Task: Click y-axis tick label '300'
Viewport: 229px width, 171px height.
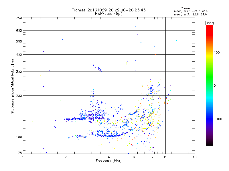Action: [x=19, y=72]
